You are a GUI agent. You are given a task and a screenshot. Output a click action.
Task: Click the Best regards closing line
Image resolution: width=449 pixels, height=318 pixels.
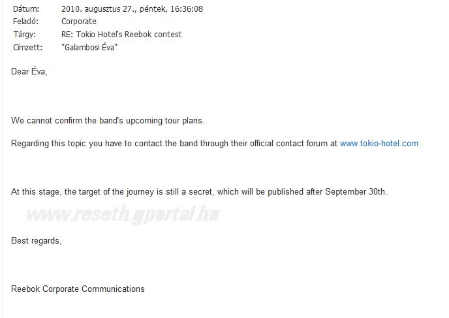(37, 241)
